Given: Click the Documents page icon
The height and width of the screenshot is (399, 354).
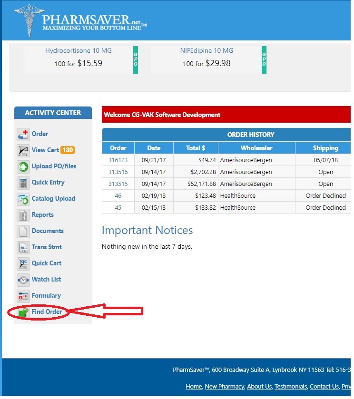Looking at the screenshot, I should point(23,231).
